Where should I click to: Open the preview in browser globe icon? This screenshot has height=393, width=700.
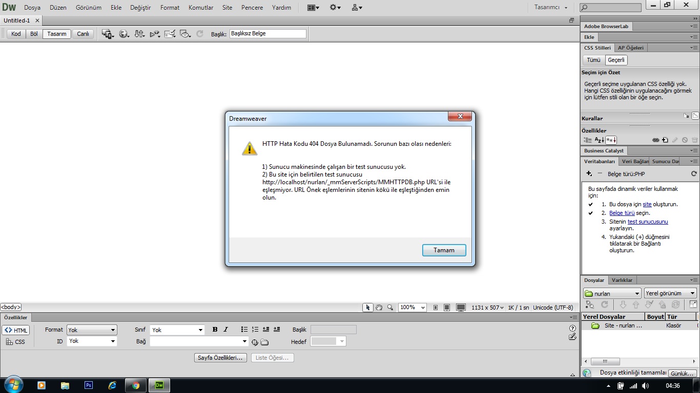123,34
